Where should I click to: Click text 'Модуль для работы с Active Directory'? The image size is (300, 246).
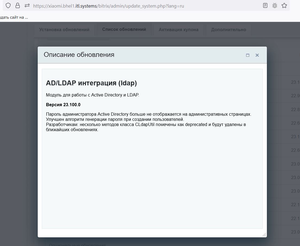click(84, 95)
